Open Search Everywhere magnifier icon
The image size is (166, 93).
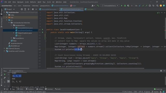[157, 6]
